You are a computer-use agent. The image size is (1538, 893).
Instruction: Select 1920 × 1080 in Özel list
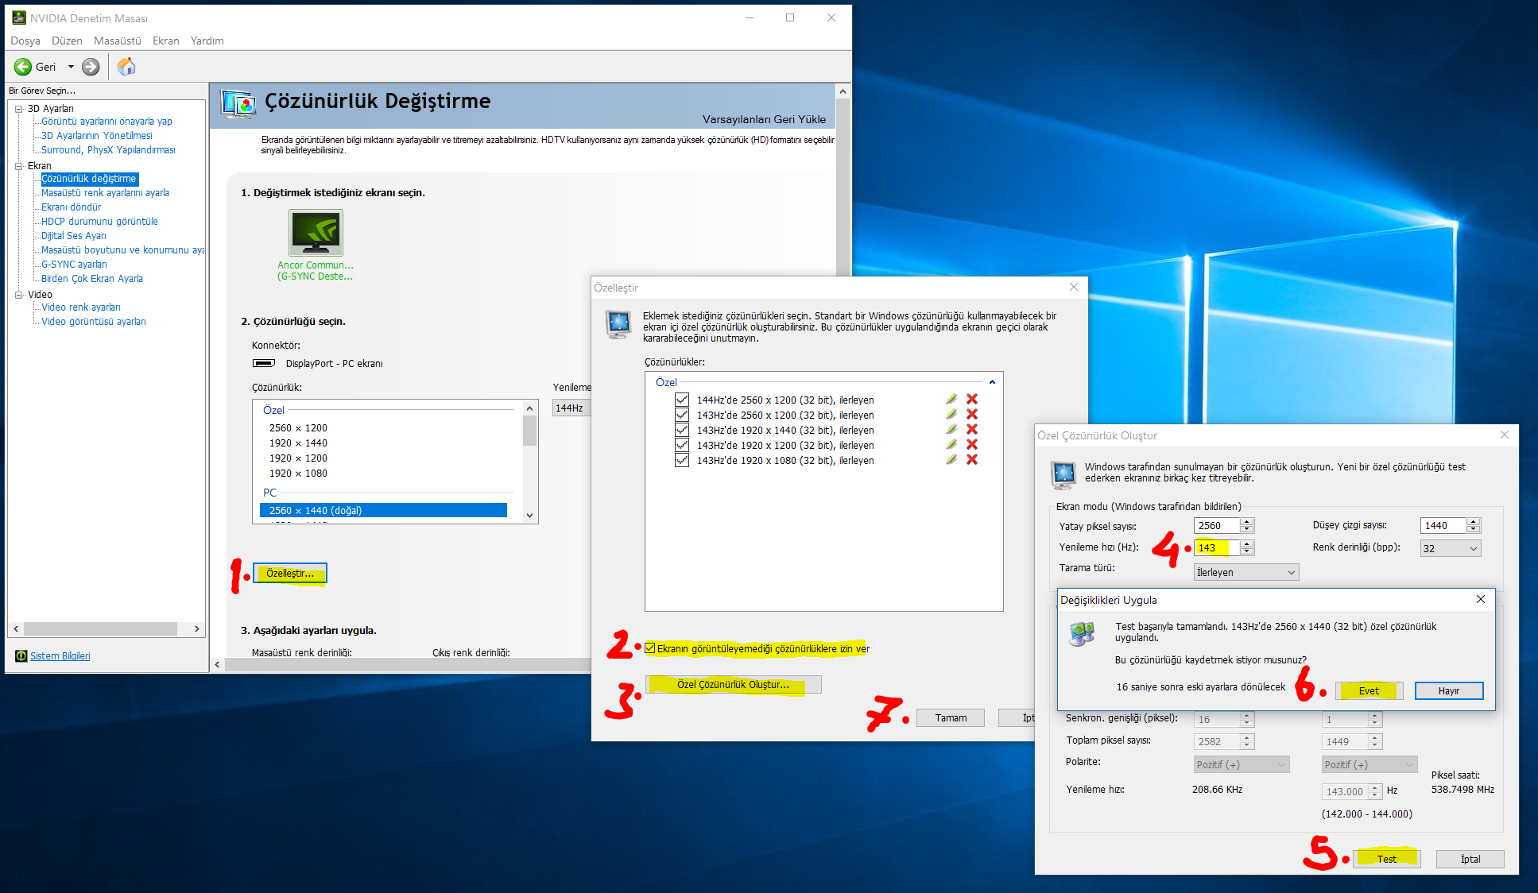[x=298, y=473]
